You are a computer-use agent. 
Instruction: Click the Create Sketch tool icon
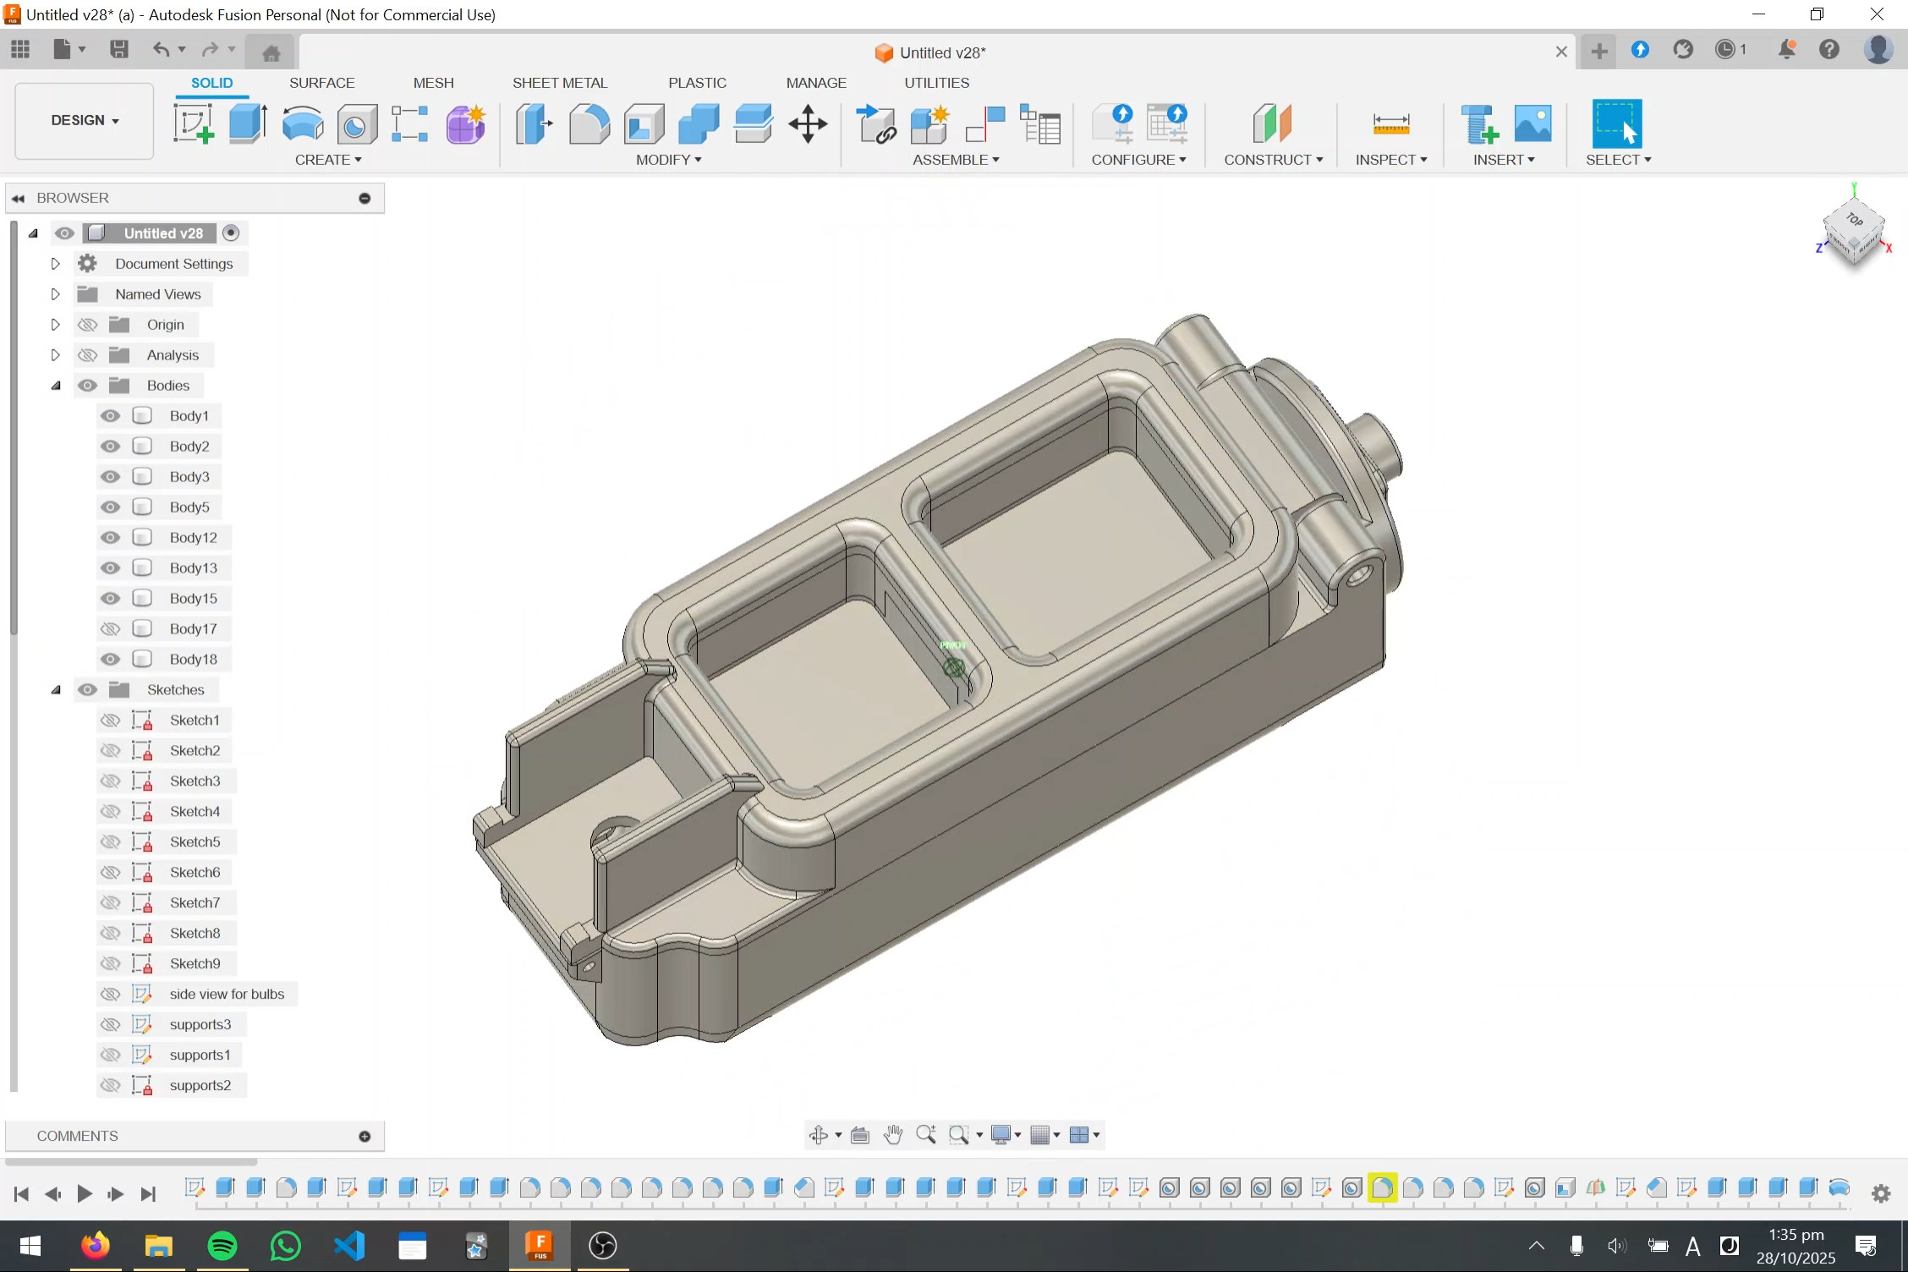(194, 124)
